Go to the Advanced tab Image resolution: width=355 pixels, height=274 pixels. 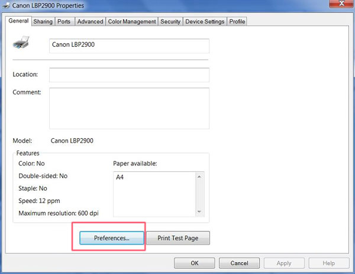tap(90, 22)
